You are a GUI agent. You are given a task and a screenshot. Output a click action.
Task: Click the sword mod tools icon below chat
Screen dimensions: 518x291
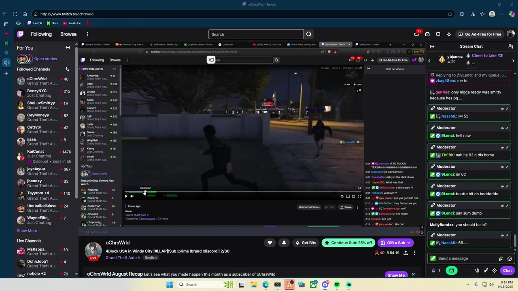tap(486, 270)
